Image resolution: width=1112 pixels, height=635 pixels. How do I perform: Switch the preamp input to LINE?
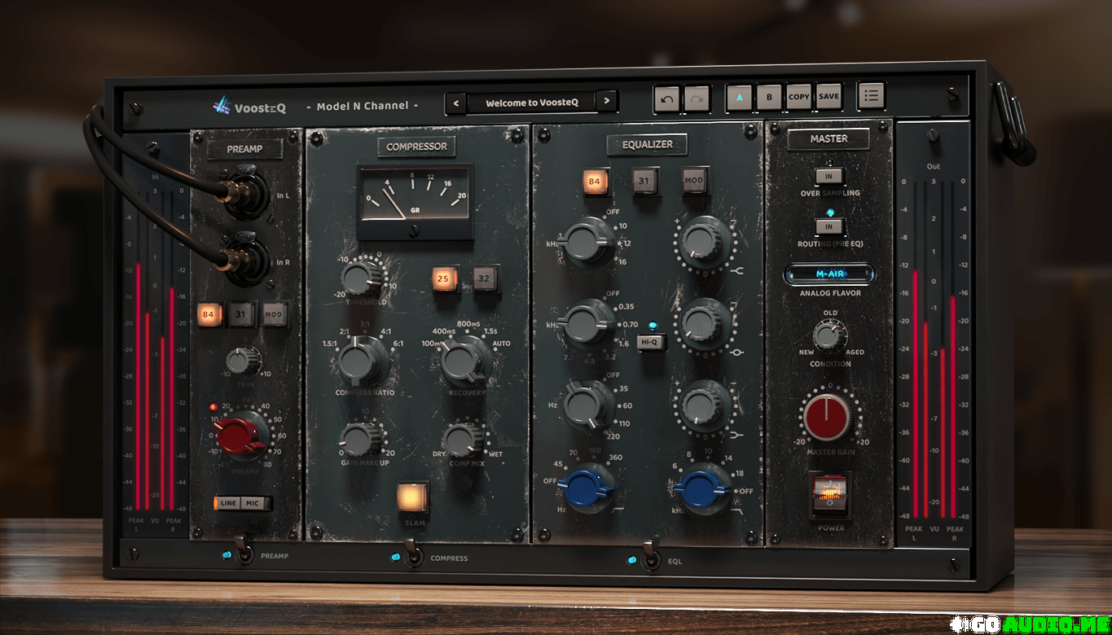pos(228,503)
